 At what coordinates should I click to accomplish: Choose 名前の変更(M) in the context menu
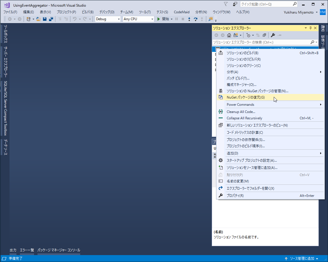[x=270, y=181]
